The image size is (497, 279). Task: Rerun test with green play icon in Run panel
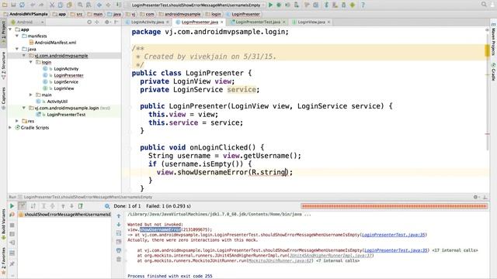(12, 206)
